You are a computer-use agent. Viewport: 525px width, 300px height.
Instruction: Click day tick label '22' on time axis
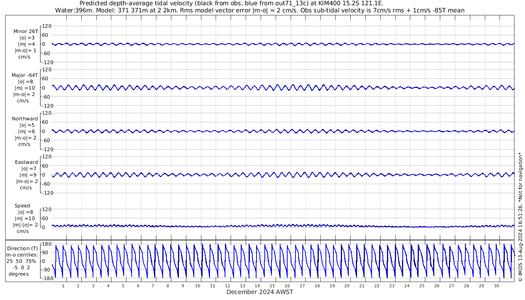[377, 286]
